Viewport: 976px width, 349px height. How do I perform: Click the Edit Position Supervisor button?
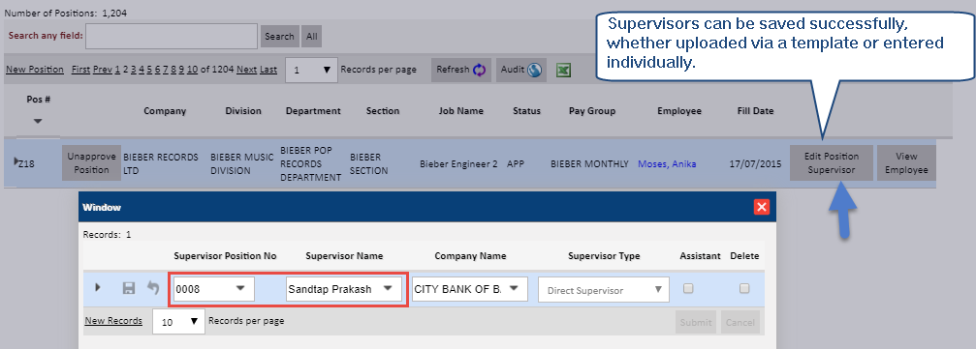tap(831, 162)
